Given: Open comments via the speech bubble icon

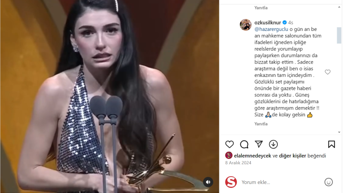Looking at the screenshot, I should click(244, 144).
